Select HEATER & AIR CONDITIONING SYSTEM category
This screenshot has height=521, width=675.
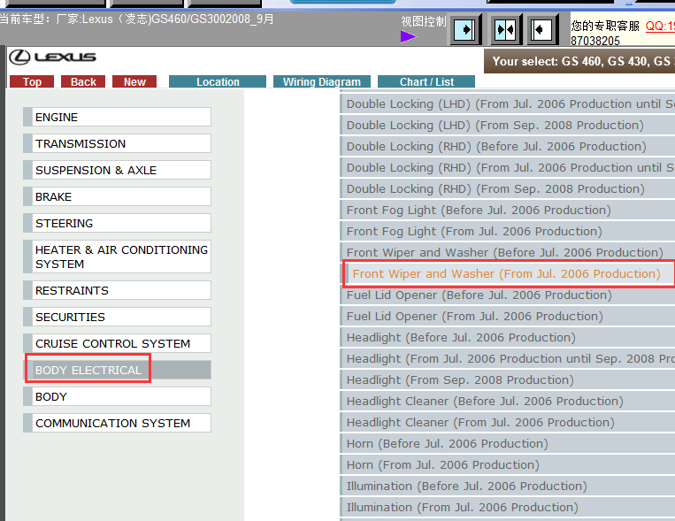coord(117,257)
